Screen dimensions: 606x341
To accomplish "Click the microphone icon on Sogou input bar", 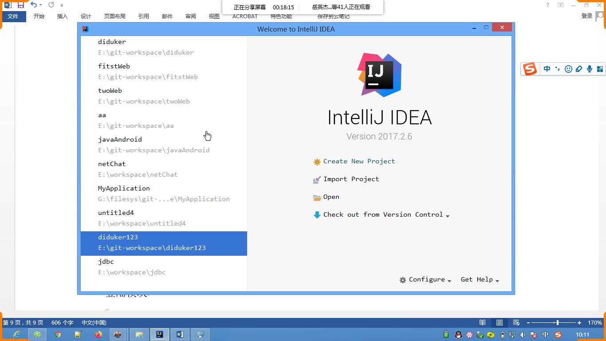I will pyautogui.click(x=590, y=69).
